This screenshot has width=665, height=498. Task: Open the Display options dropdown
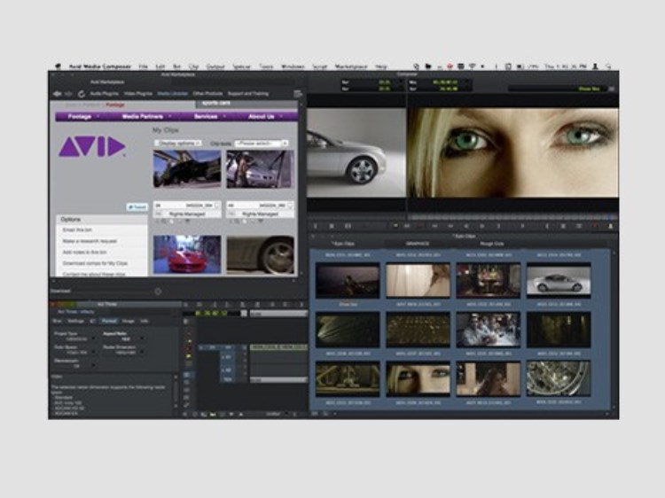click(178, 144)
